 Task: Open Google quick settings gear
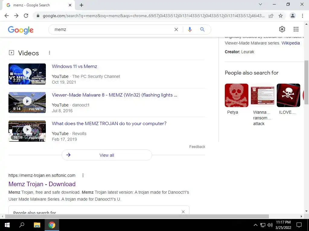click(282, 29)
